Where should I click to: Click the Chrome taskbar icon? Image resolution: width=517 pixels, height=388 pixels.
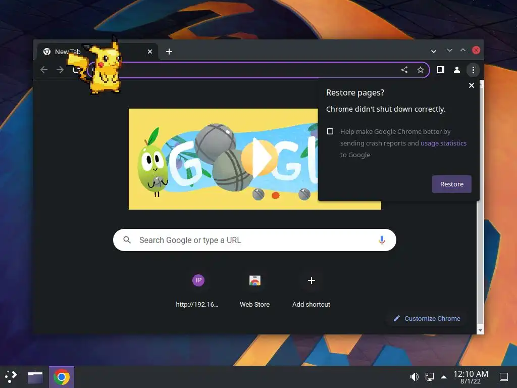point(62,377)
